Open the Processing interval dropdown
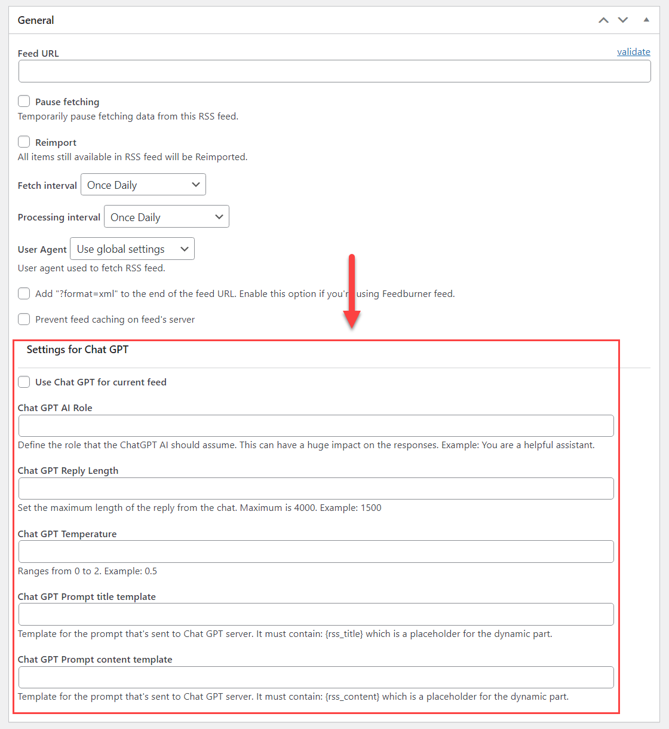Image resolution: width=669 pixels, height=729 pixels. pyautogui.click(x=167, y=217)
